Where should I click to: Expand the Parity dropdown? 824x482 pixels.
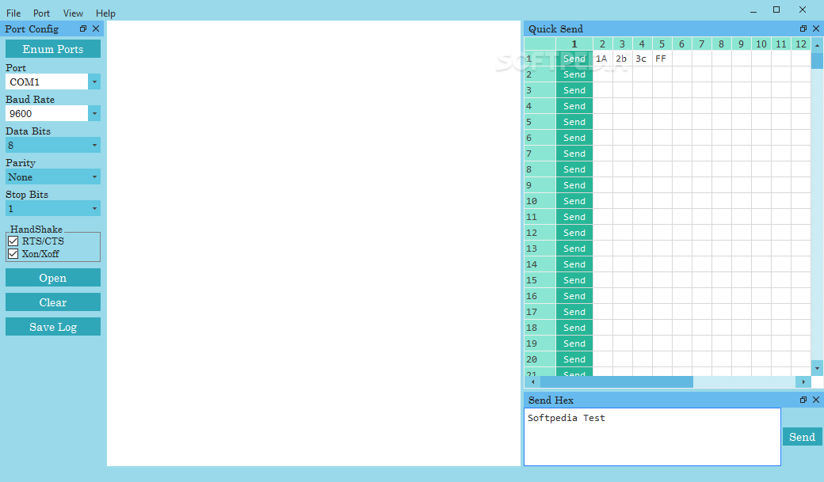pos(52,177)
